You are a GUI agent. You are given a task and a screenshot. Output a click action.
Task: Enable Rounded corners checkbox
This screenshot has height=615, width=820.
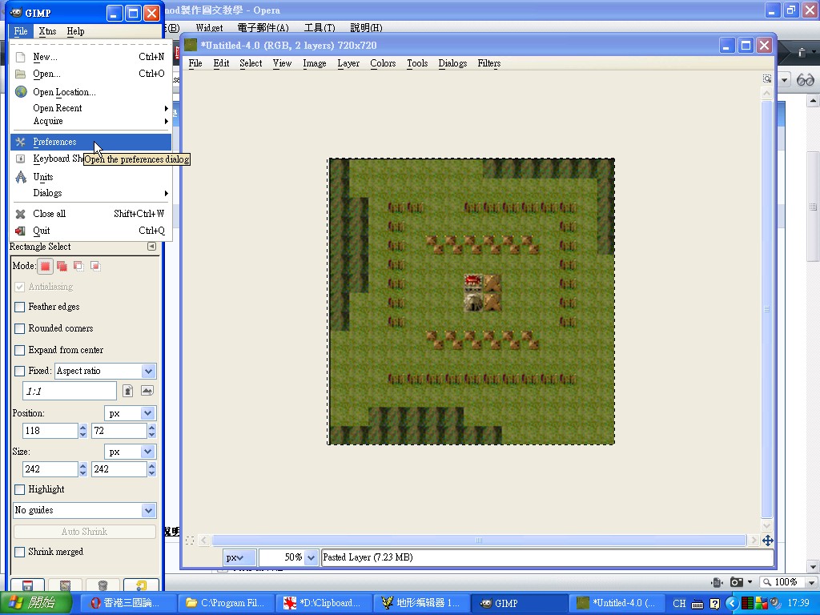click(x=20, y=328)
